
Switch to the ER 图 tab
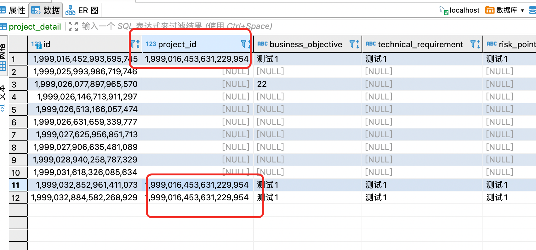[83, 10]
